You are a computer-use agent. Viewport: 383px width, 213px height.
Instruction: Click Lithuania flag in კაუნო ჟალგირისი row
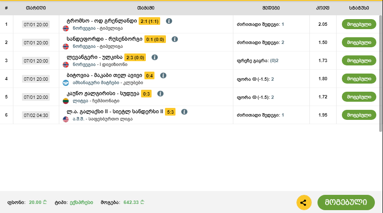pos(66,101)
